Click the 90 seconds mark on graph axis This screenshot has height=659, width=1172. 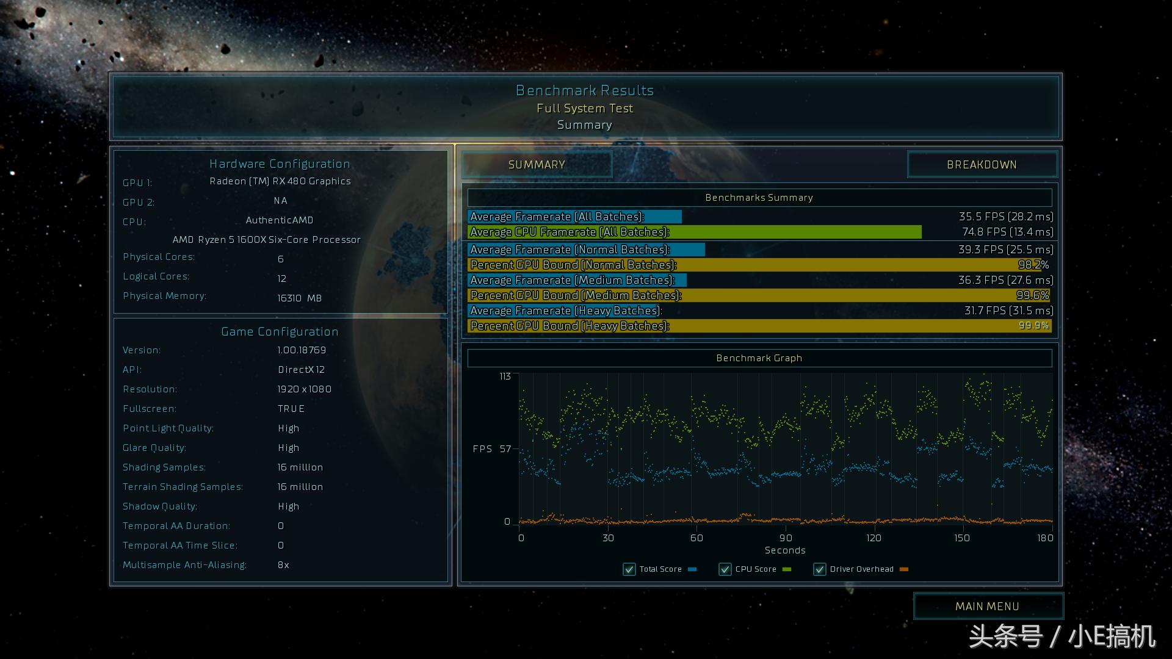tap(786, 538)
